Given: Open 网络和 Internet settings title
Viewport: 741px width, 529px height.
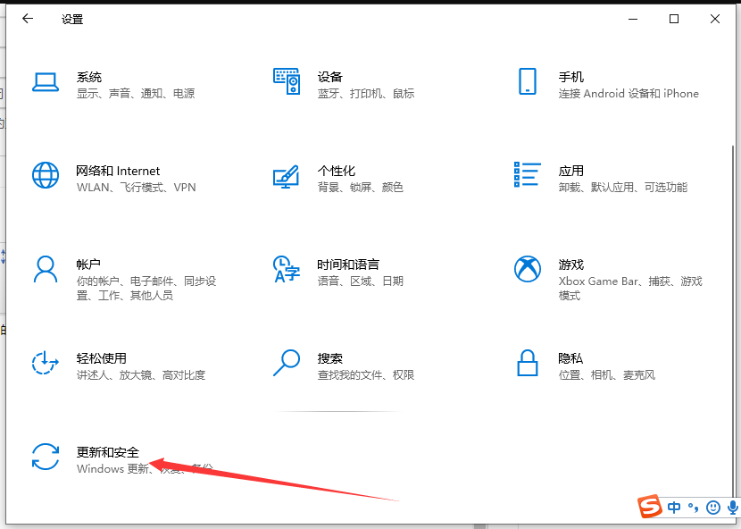Looking at the screenshot, I should [118, 171].
